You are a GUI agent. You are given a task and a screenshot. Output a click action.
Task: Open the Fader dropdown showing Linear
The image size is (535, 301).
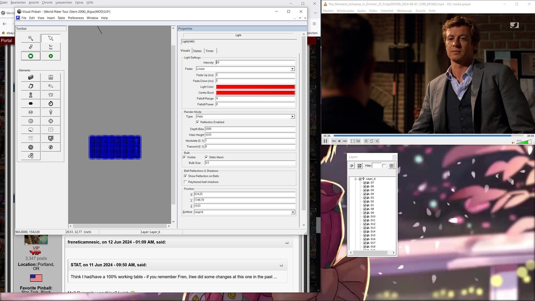(293, 69)
